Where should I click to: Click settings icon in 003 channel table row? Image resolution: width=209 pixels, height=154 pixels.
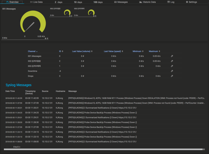[x=172, y=66]
